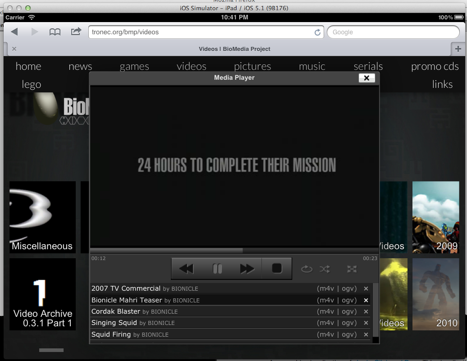Remove 2007 TV Commercial from the playlist
Image resolution: width=467 pixels, height=361 pixels.
pyautogui.click(x=366, y=288)
